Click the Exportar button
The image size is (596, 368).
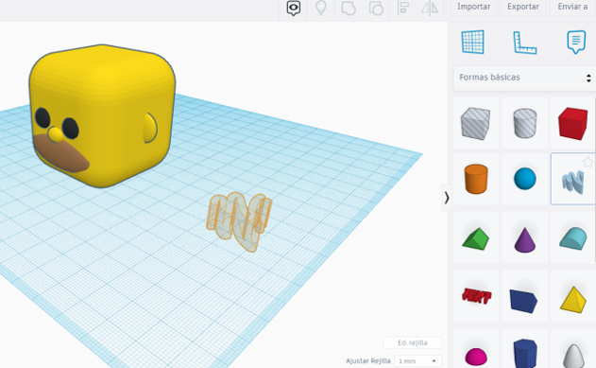(x=523, y=7)
